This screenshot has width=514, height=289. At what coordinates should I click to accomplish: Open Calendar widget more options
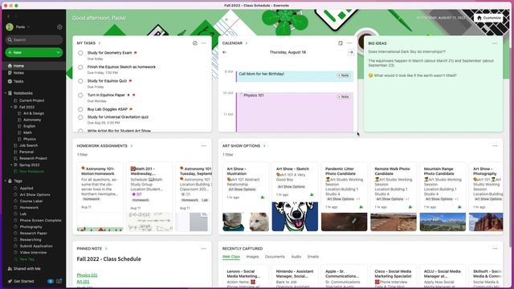pyautogui.click(x=349, y=43)
